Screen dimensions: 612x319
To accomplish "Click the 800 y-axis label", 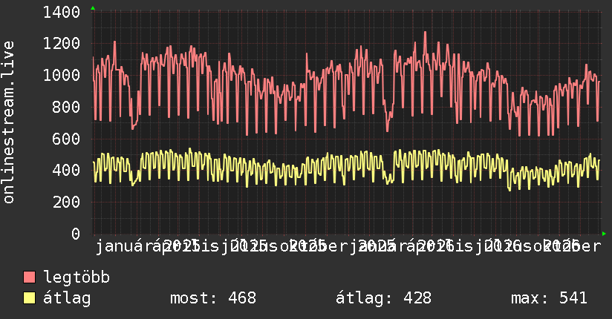I will pyautogui.click(x=66, y=107).
